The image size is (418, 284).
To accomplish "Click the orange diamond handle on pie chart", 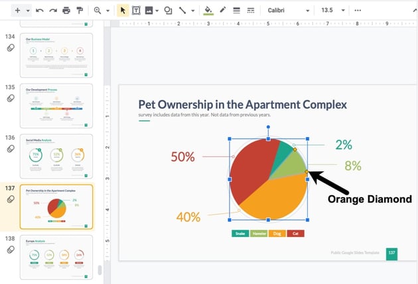I will [x=307, y=172].
